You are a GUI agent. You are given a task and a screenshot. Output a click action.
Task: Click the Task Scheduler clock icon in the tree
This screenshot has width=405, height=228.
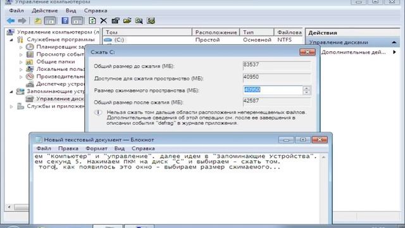tap(30, 47)
